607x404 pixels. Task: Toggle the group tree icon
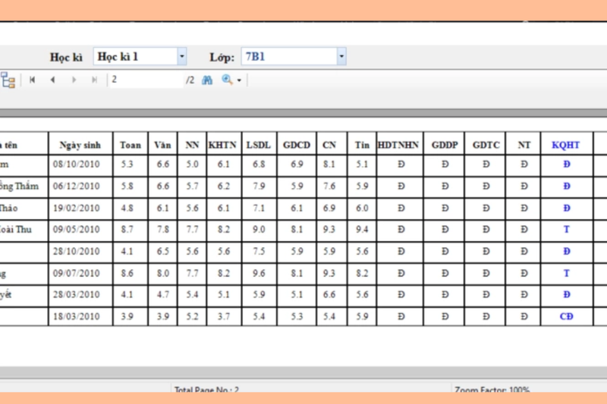(x=8, y=80)
